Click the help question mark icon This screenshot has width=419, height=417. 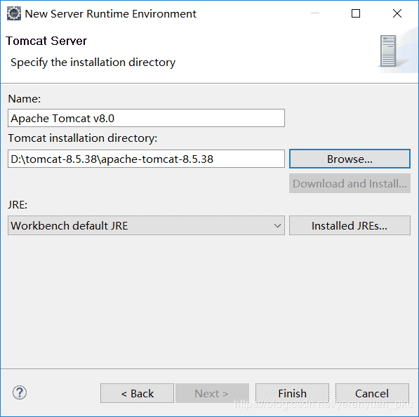pos(20,392)
